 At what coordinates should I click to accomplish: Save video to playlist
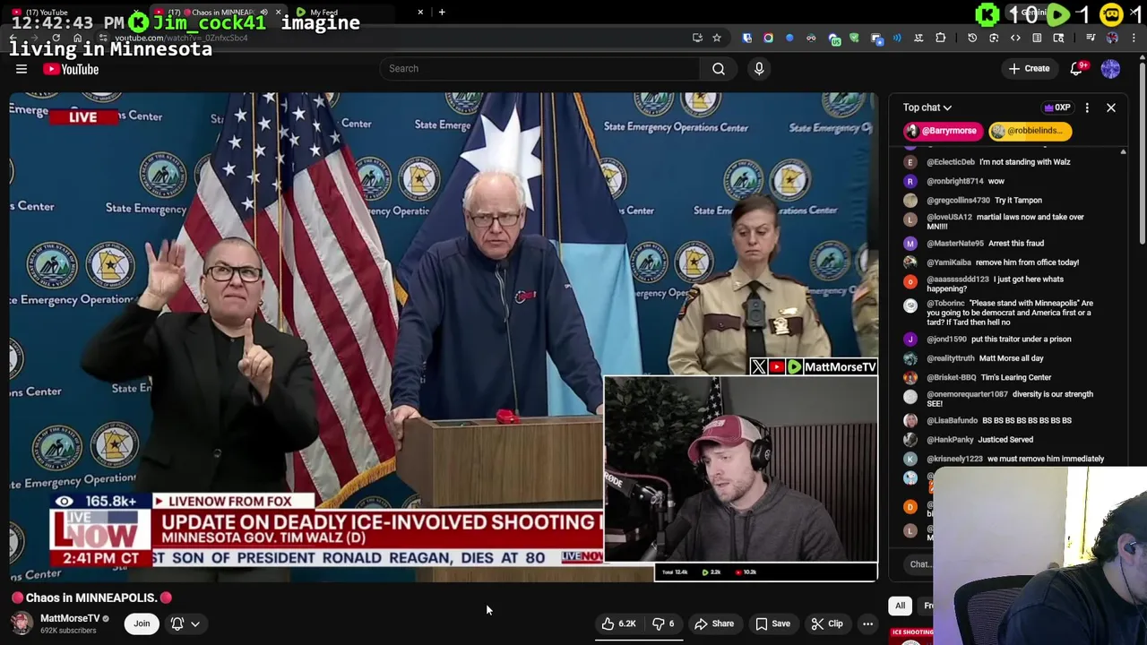[772, 623]
